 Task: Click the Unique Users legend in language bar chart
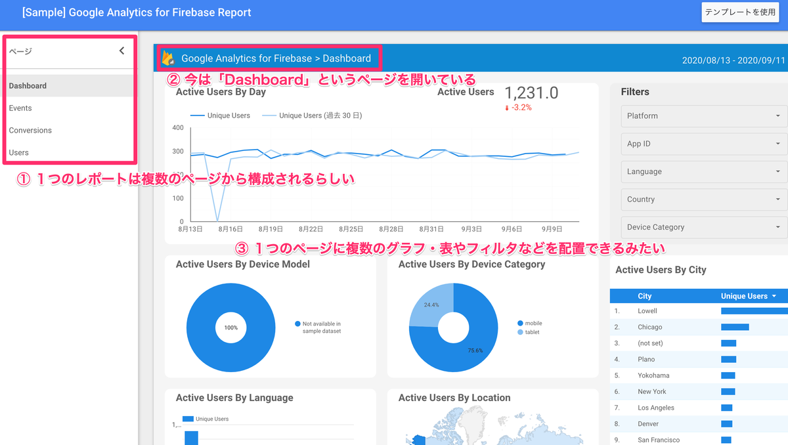point(205,419)
